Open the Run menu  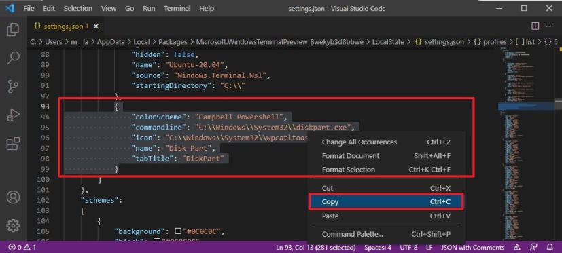[x=149, y=8]
